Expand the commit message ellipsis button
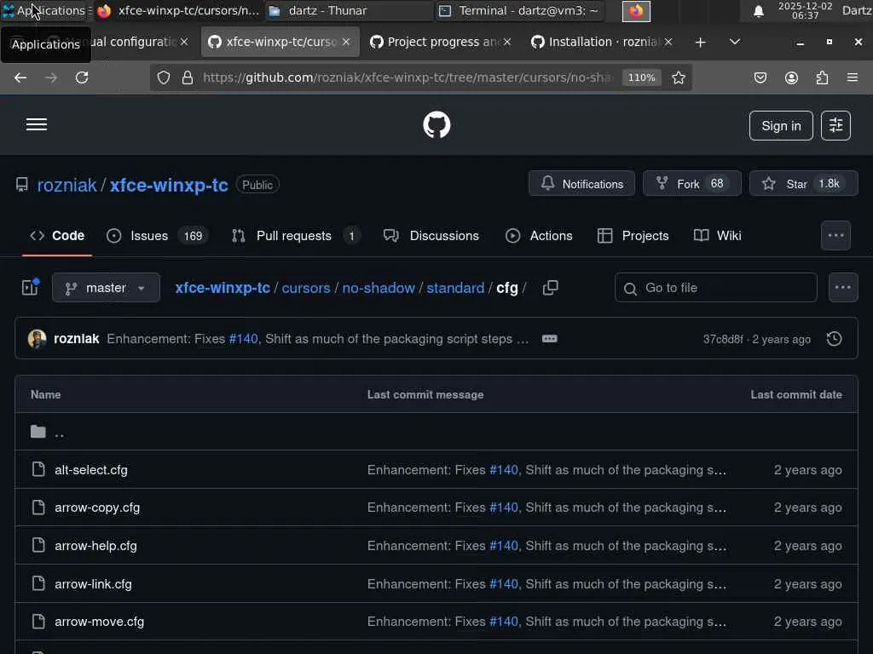Viewport: 873px width, 654px height. (x=550, y=339)
